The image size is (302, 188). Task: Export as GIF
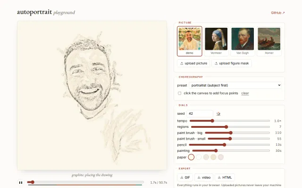coord(185,178)
